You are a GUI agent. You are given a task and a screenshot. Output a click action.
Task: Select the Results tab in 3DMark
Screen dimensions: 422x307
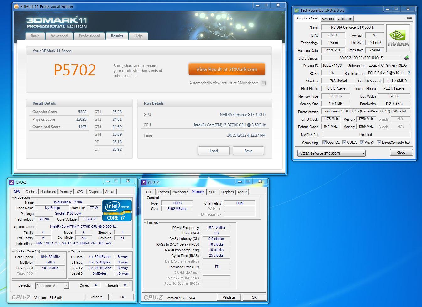117,36
